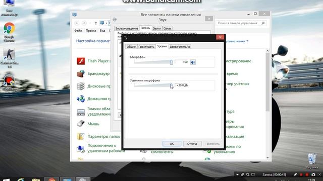Open the Файл menu in Control Panel
The height and width of the screenshot is (181, 323).
pyautogui.click(x=78, y=31)
